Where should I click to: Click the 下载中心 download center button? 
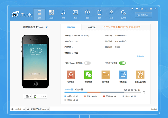pos(143,15)
